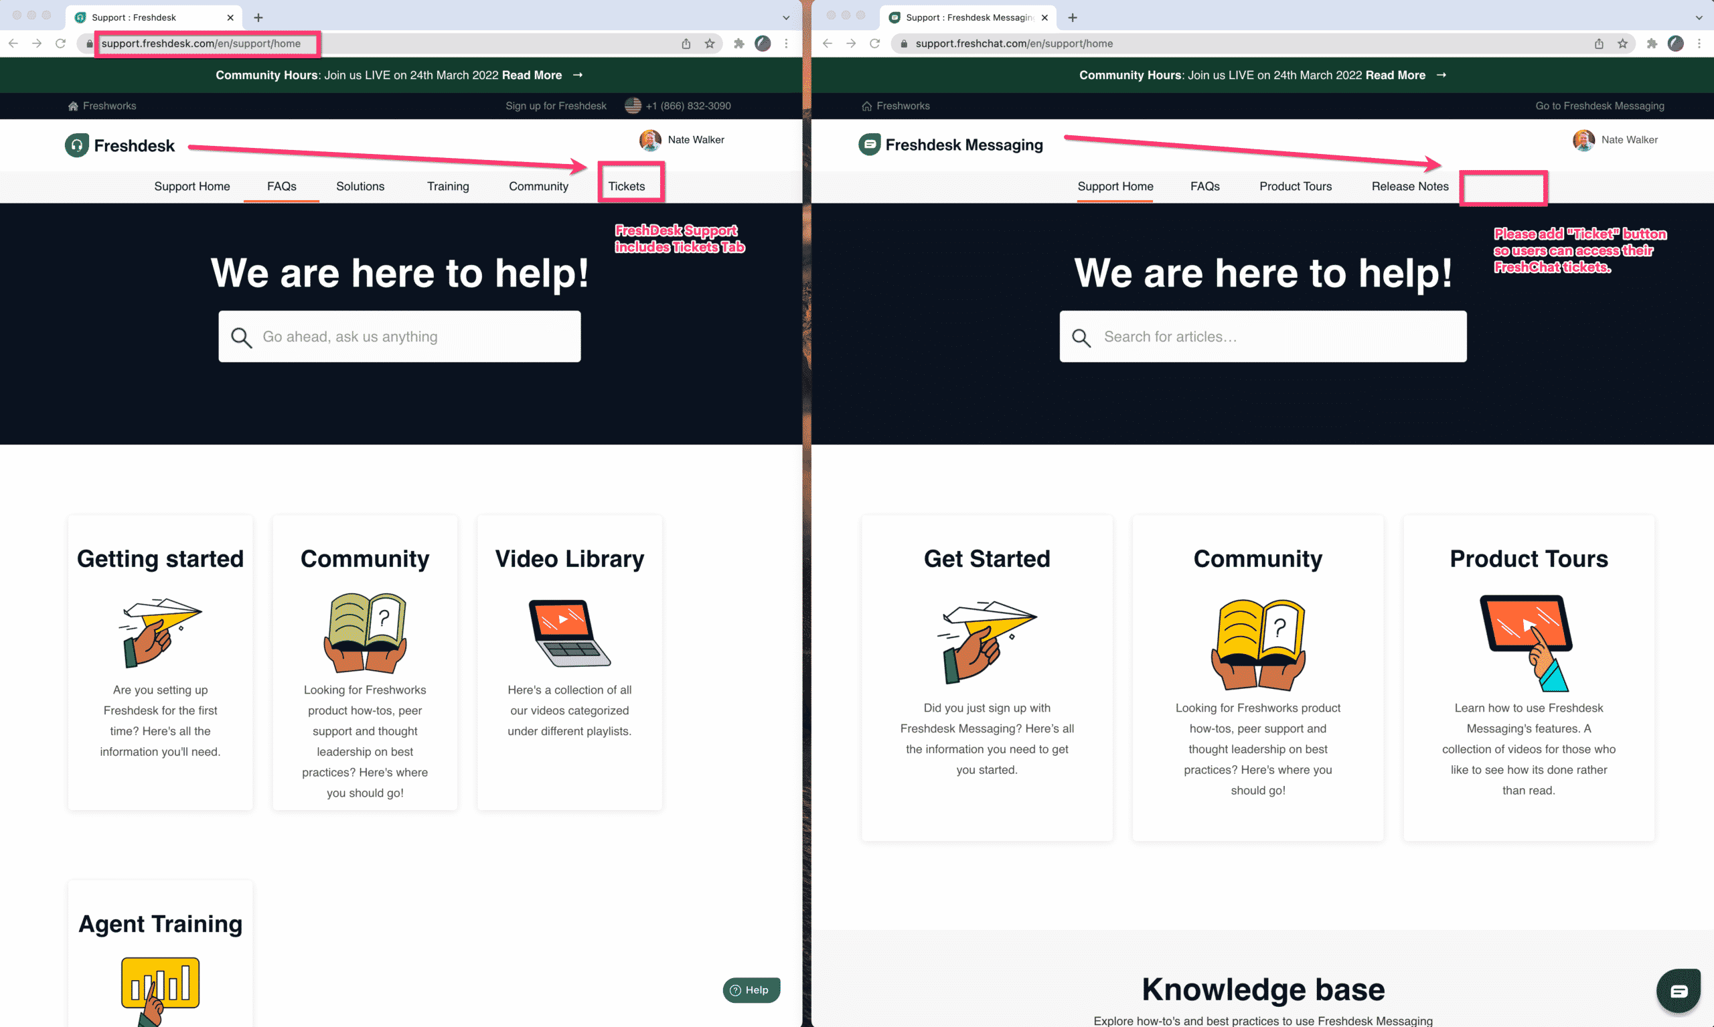Click back arrow in Freshdesk Messaging window
The image size is (1714, 1027).
[828, 44]
